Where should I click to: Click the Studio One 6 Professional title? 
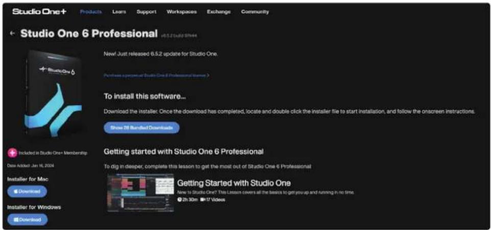pyautogui.click(x=89, y=34)
